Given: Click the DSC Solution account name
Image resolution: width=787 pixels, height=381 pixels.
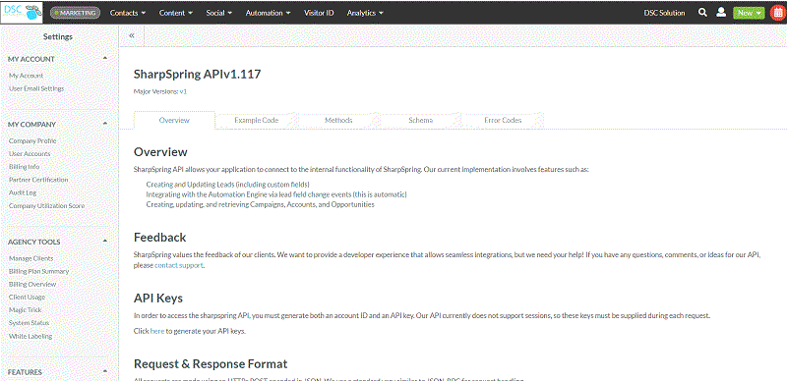Looking at the screenshot, I should [x=664, y=13].
